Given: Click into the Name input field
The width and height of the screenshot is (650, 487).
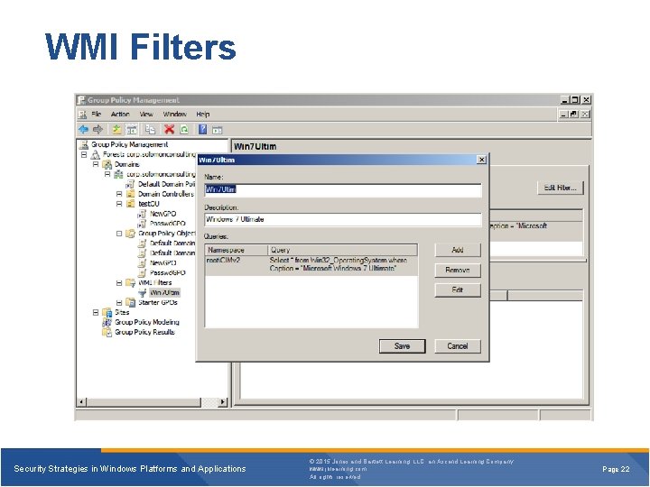Looking at the screenshot, I should click(x=343, y=190).
